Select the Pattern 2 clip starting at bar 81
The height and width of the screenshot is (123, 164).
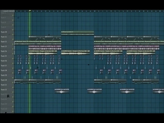[151, 81]
